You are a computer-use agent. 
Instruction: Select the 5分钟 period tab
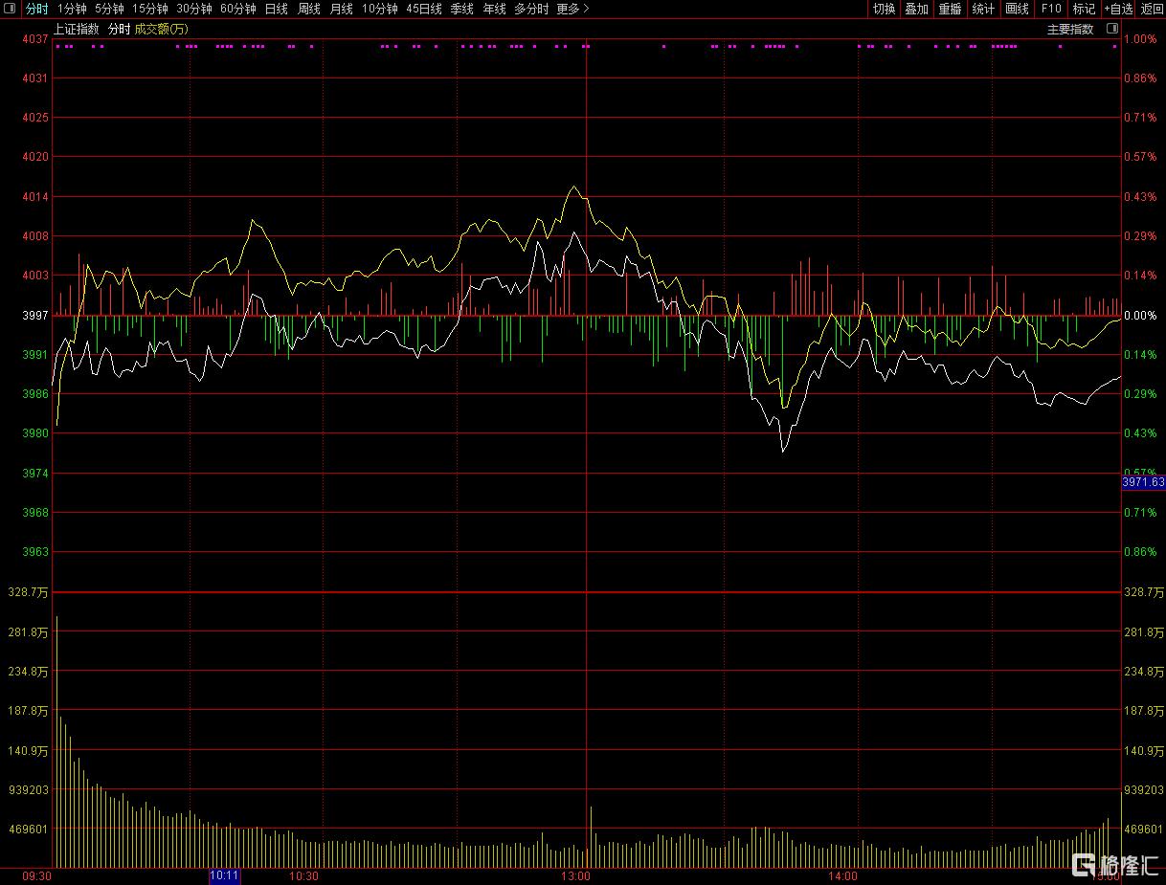[x=109, y=9]
